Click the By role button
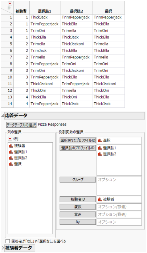 coord(78,222)
